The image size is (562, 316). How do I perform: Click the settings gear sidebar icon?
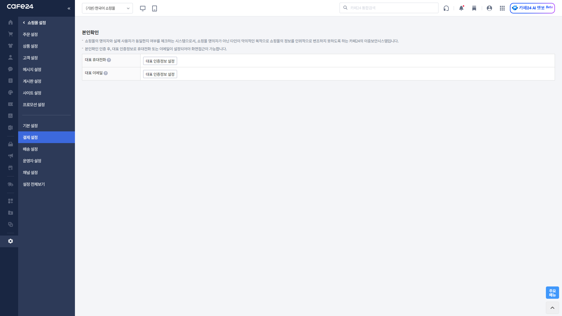point(11,241)
